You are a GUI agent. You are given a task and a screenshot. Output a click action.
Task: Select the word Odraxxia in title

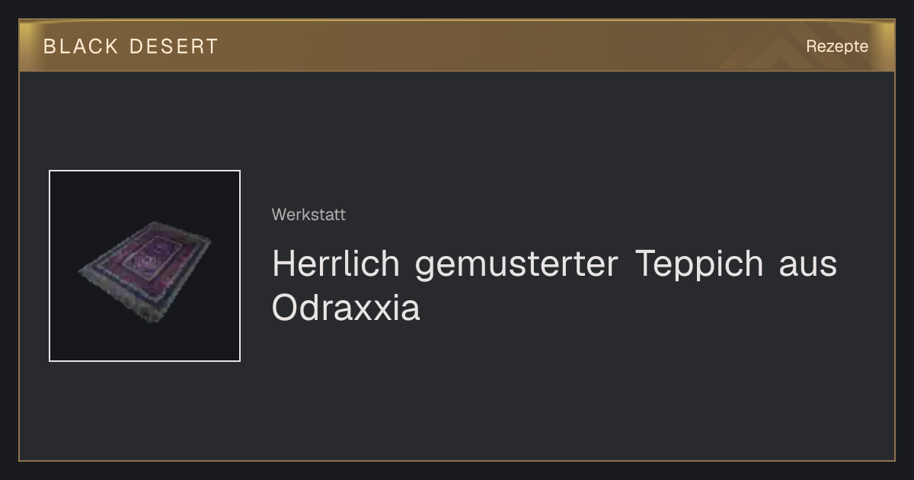tap(346, 309)
